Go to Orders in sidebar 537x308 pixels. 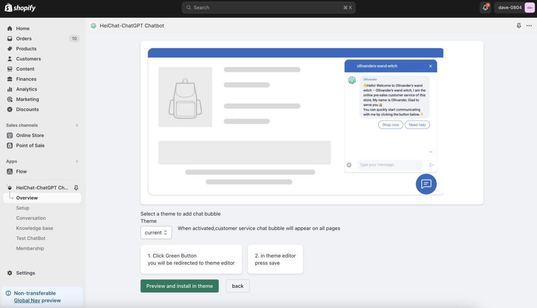click(24, 39)
